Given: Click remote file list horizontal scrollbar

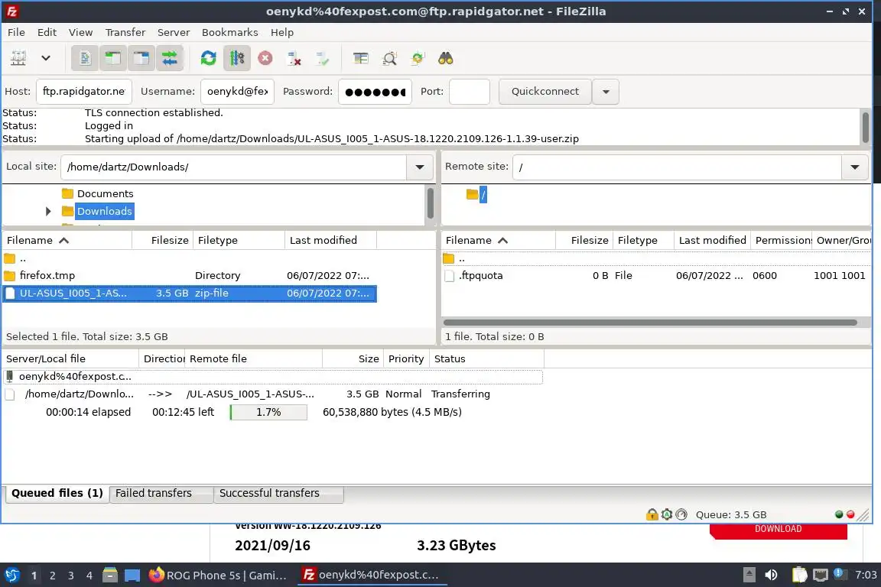Looking at the screenshot, I should pyautogui.click(x=650, y=323).
